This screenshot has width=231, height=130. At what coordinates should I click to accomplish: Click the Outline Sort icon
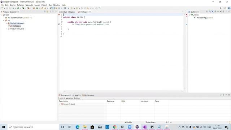click(210, 12)
